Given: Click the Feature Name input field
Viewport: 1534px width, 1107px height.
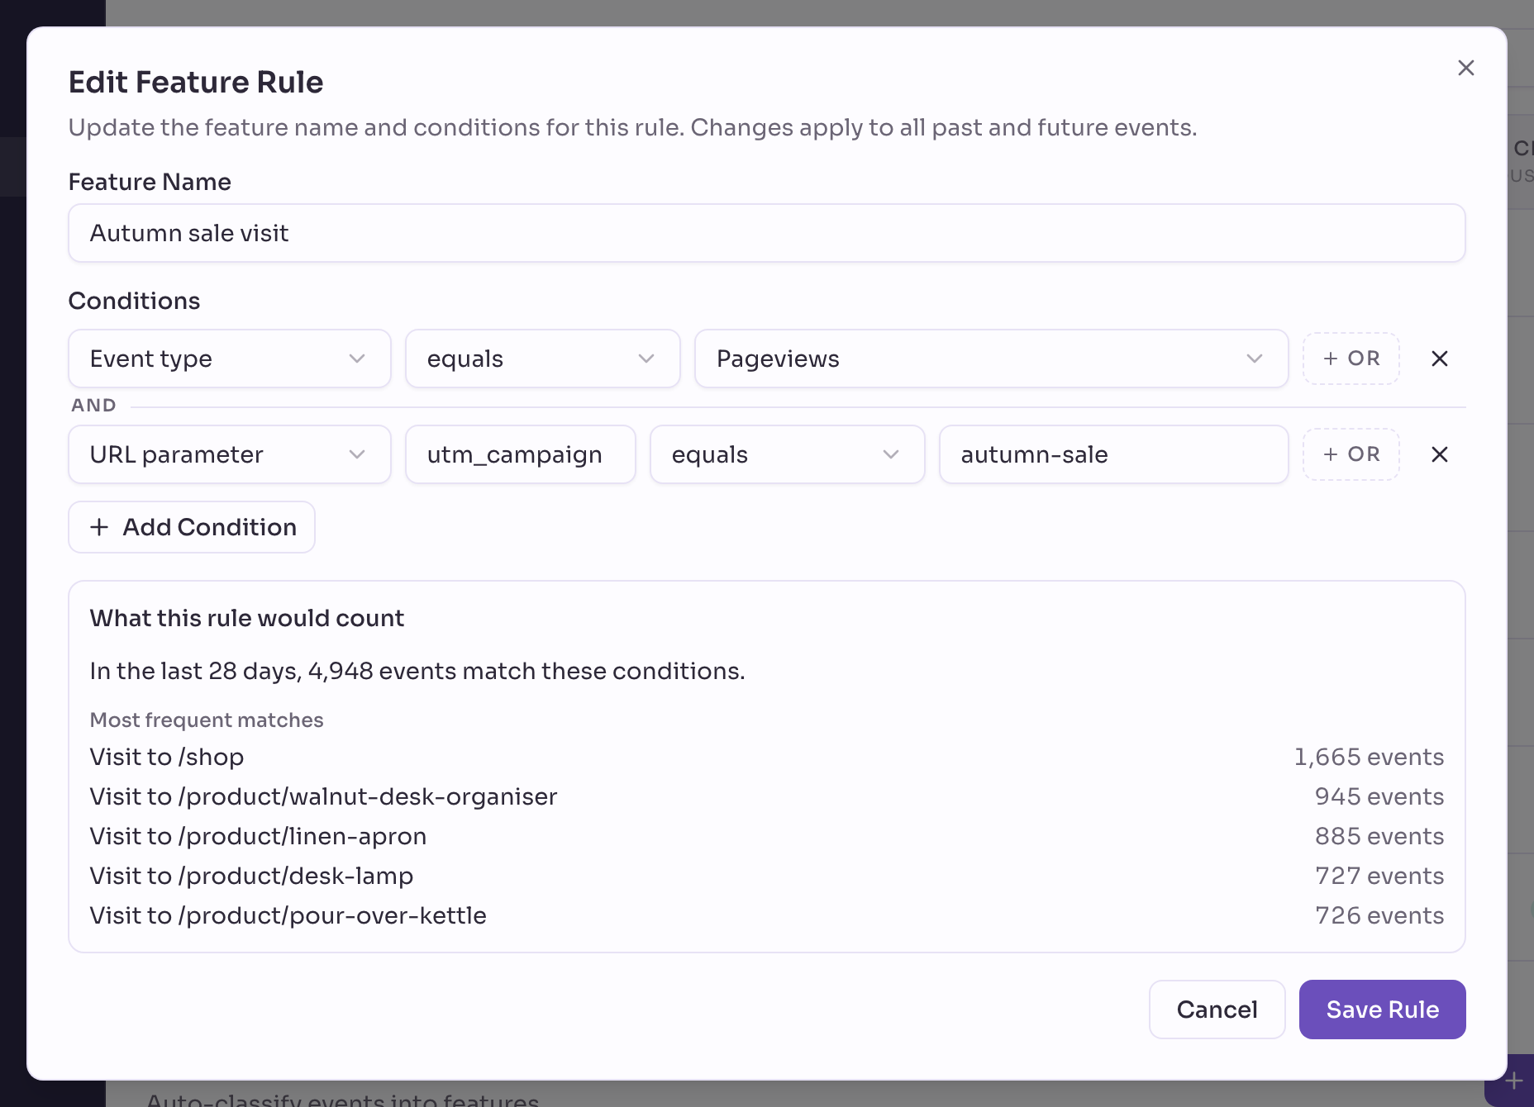Looking at the screenshot, I should (x=767, y=233).
